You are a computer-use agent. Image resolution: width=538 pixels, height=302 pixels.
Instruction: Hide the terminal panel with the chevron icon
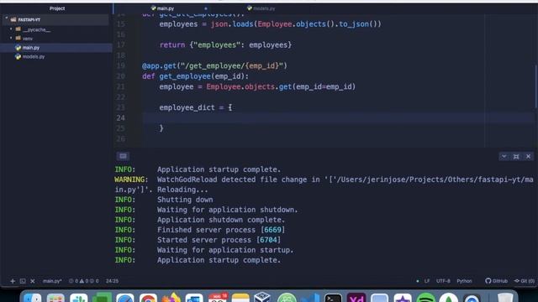(504, 157)
